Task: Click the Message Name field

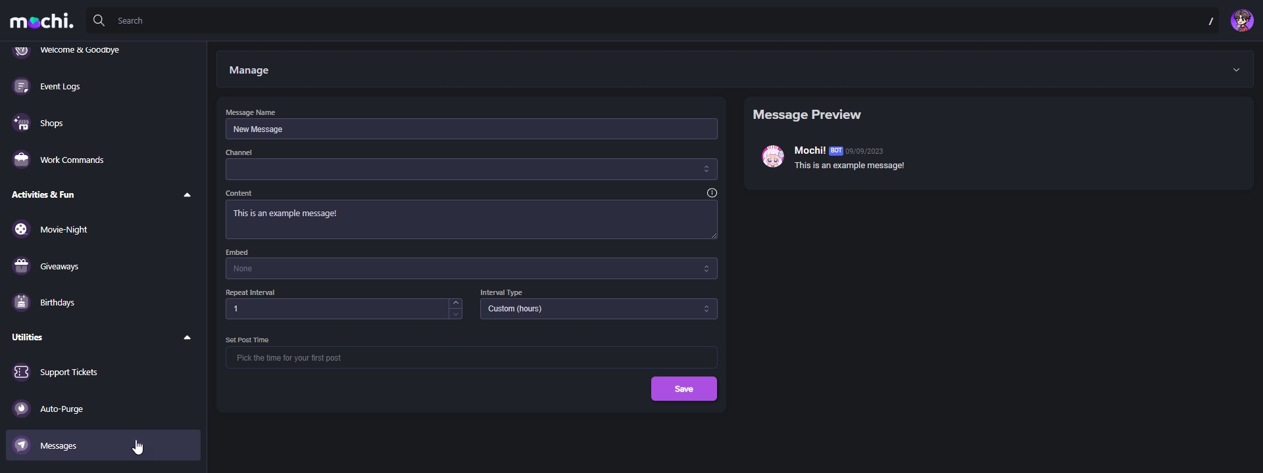Action: (471, 129)
